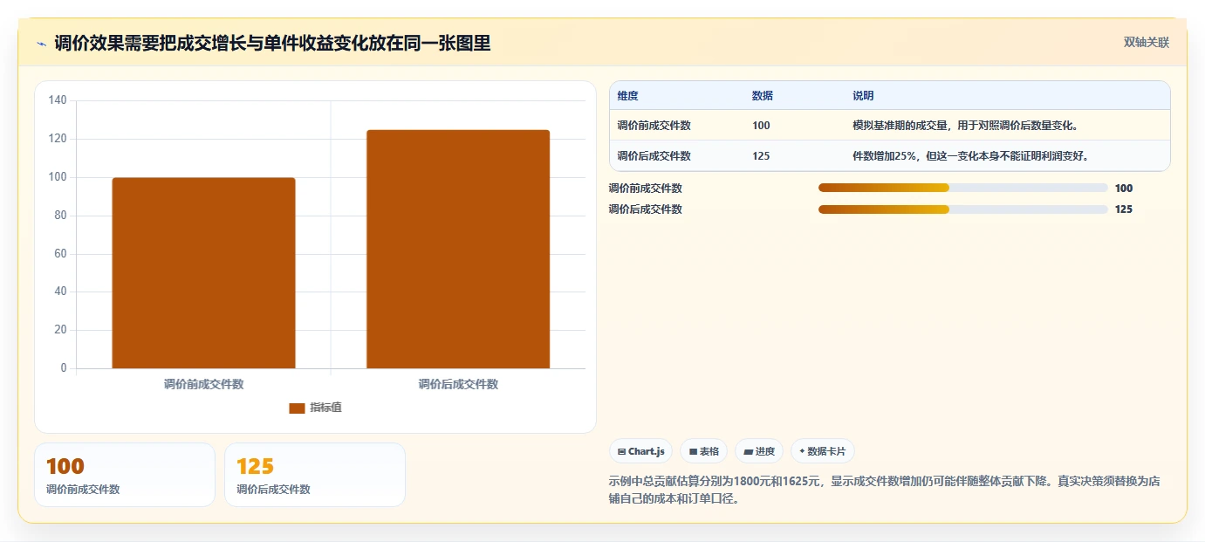Click table cell 调价后成交件数
Image resolution: width=1205 pixels, height=542 pixels.
point(654,156)
